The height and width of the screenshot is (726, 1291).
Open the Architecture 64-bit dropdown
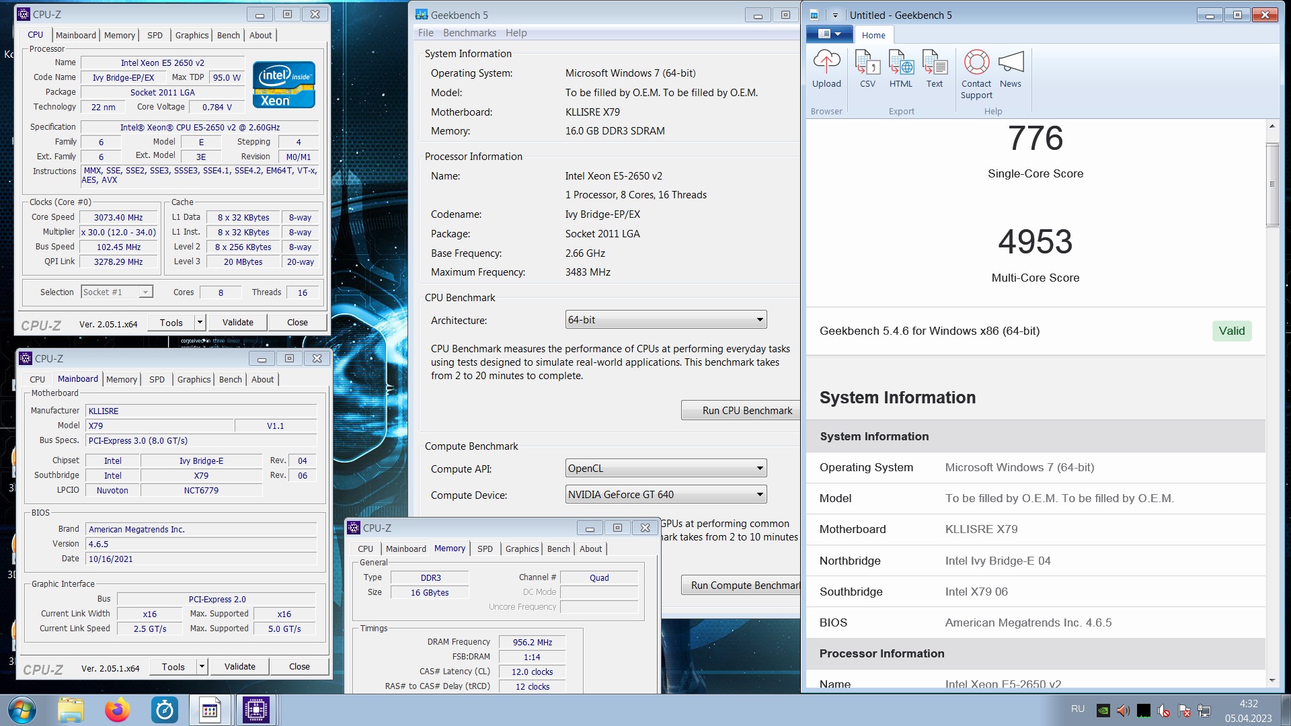click(666, 320)
